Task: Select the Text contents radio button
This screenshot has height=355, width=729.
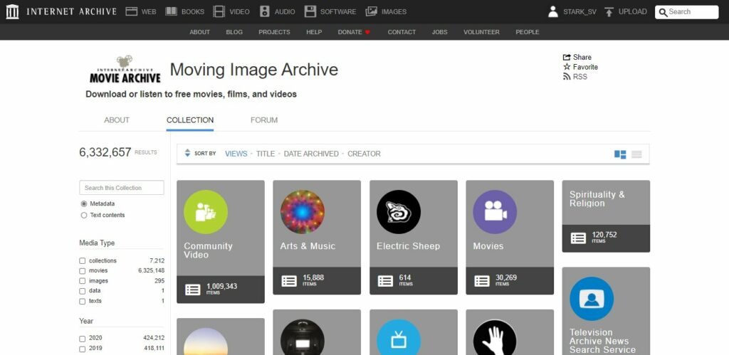Action: (84, 215)
